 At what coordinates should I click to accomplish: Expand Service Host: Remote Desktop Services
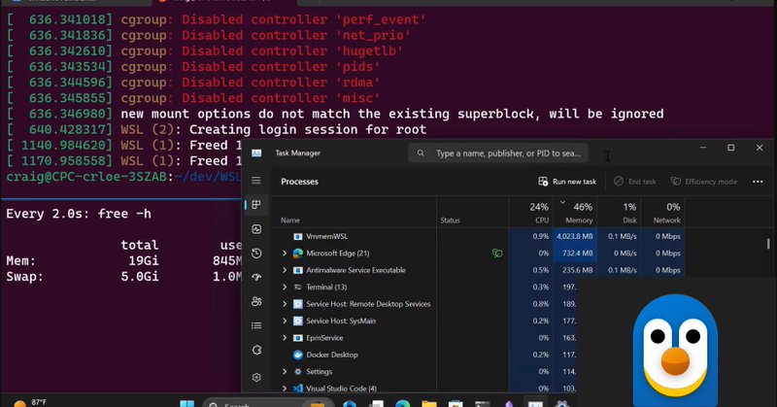pyautogui.click(x=285, y=304)
